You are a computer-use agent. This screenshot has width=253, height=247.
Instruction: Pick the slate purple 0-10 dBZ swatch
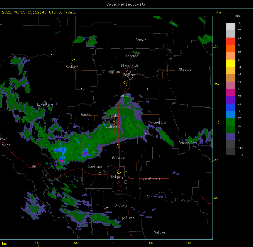coord(231,137)
